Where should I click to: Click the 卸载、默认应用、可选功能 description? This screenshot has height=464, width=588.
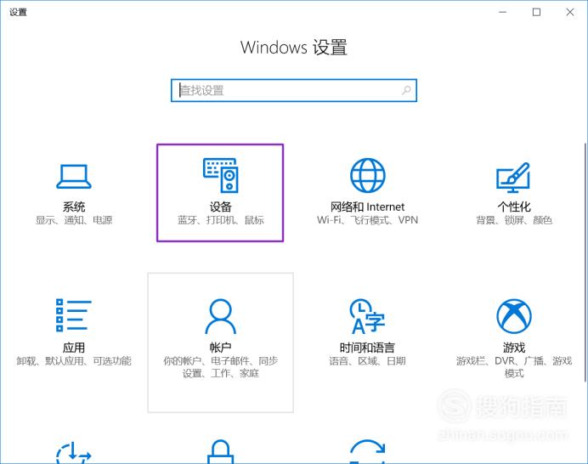coord(73,361)
